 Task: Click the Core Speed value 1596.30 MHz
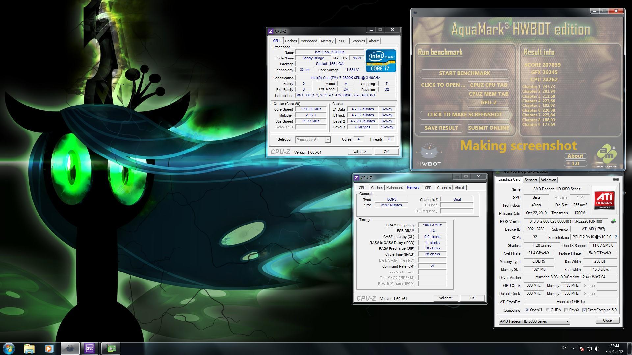coord(311,109)
